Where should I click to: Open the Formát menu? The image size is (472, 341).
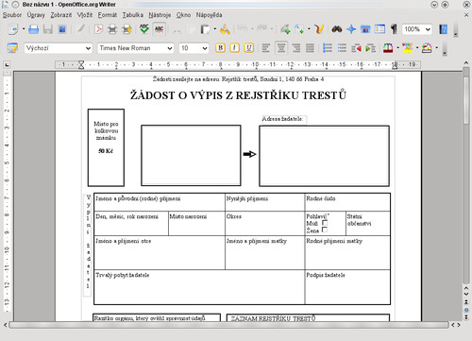point(108,15)
